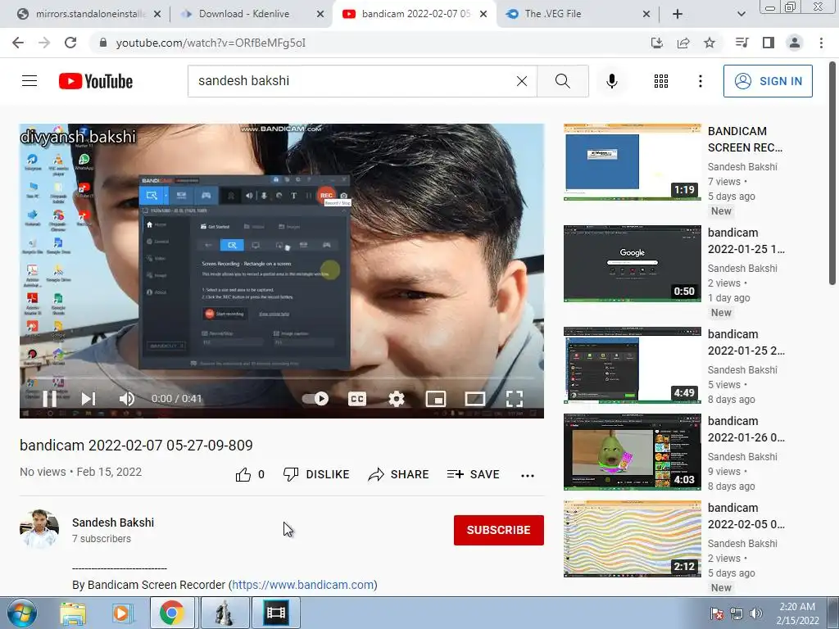Open the media control icon in Chrome toolbar
Image resolution: width=839 pixels, height=629 pixels.
(741, 43)
